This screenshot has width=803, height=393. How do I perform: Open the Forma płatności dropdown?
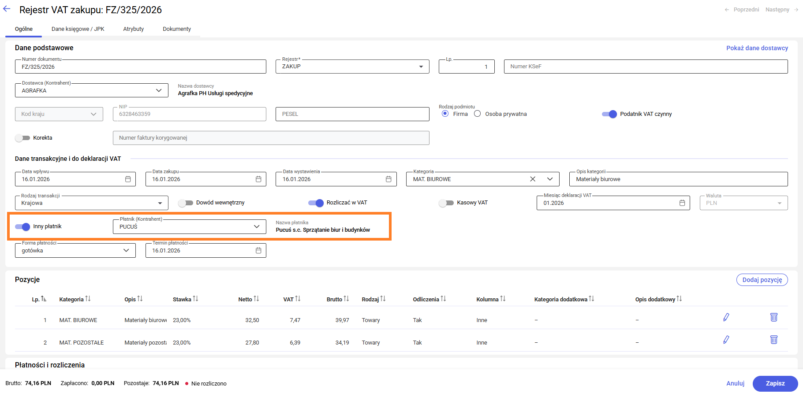click(126, 250)
